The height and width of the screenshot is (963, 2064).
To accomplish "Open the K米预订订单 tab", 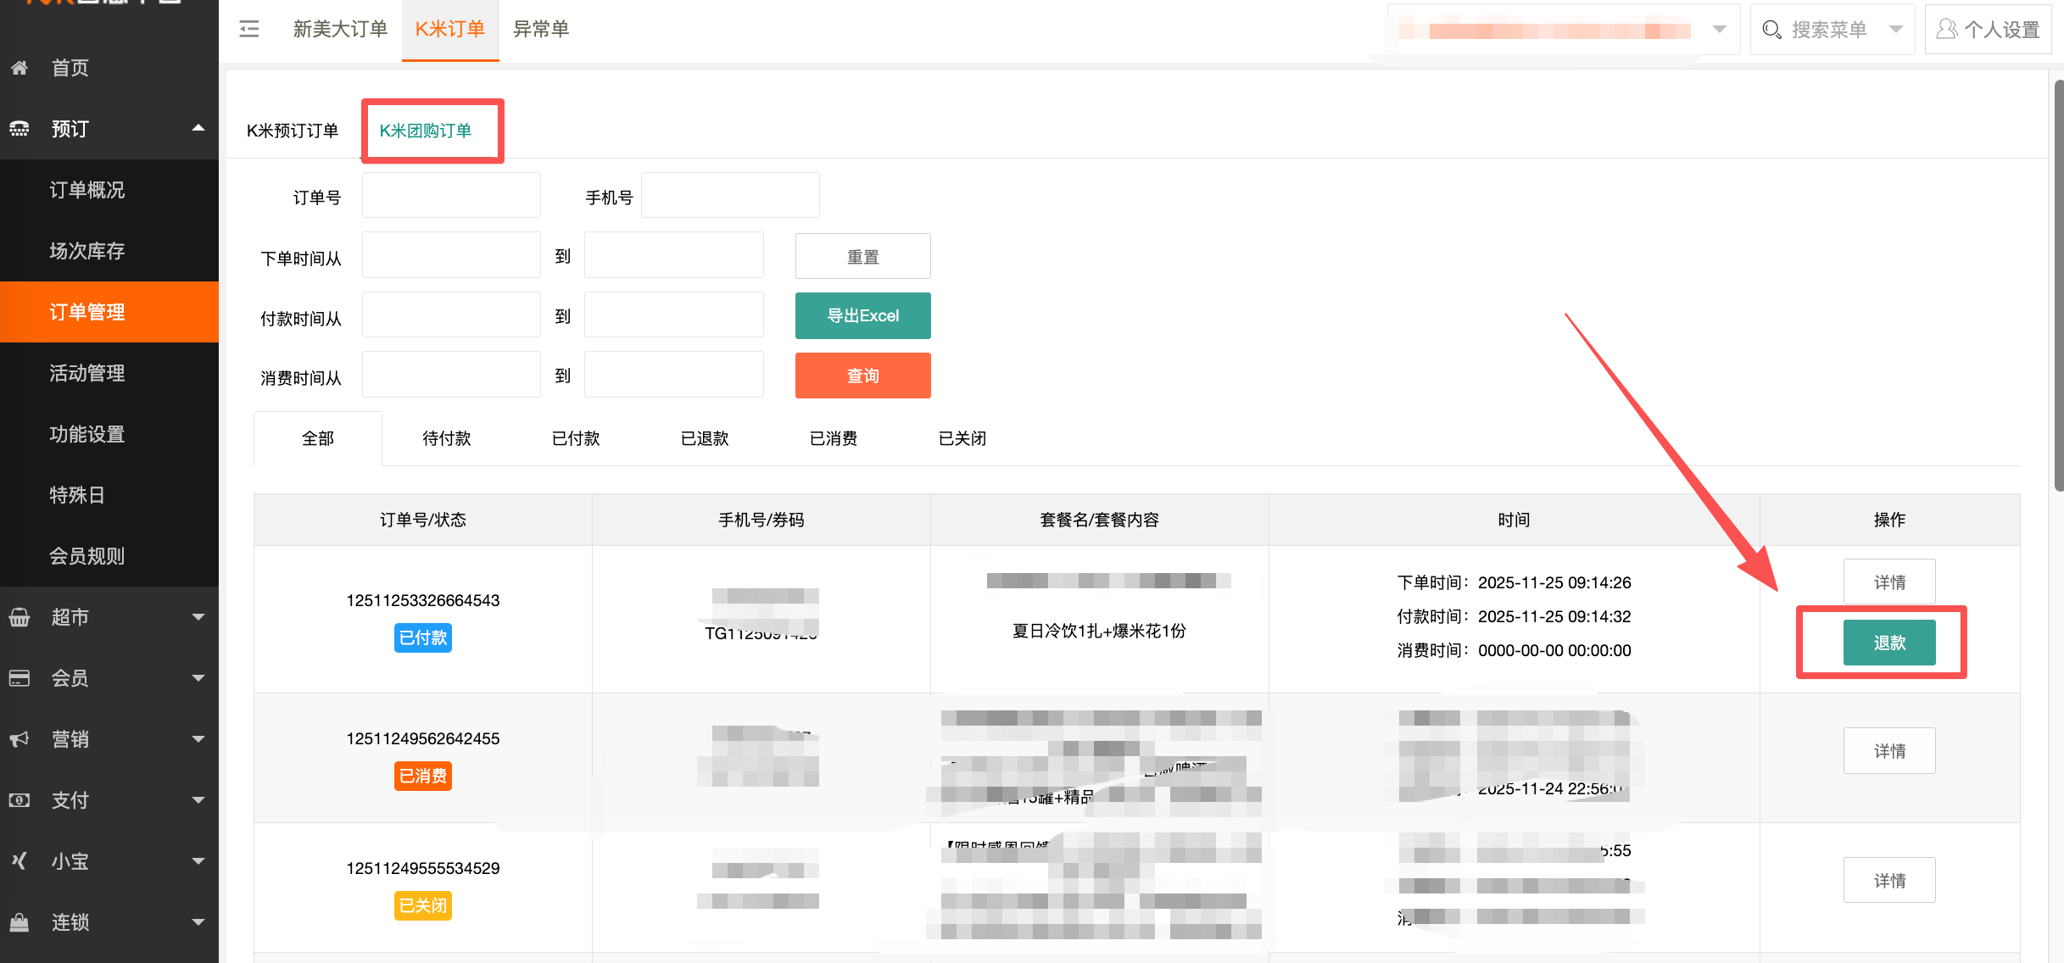I will pyautogui.click(x=292, y=131).
